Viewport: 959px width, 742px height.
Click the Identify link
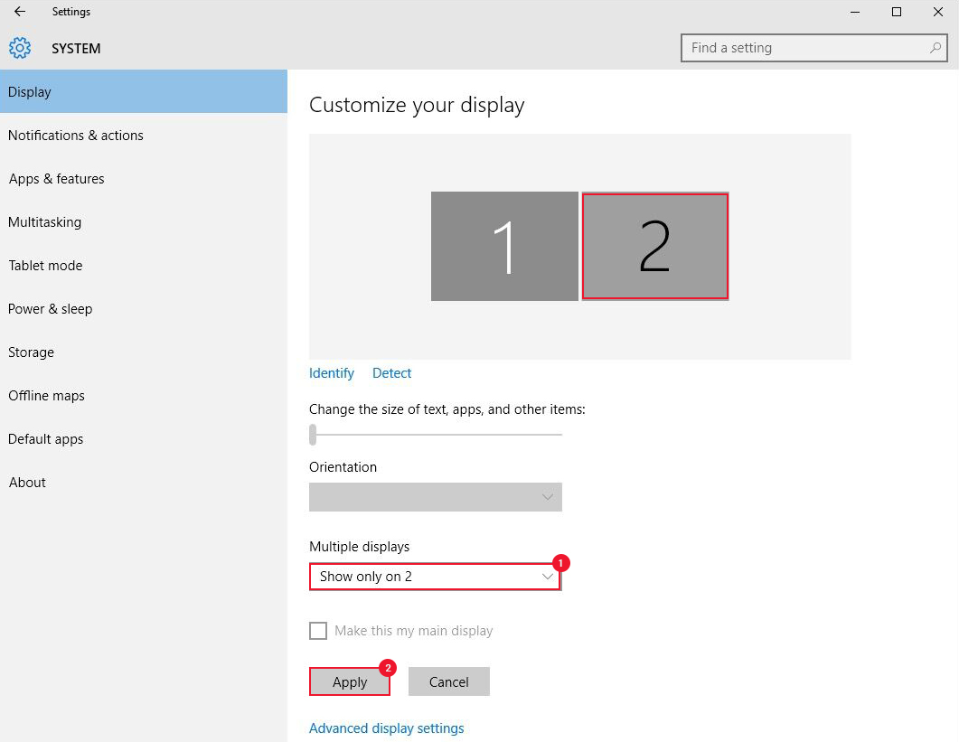(332, 373)
